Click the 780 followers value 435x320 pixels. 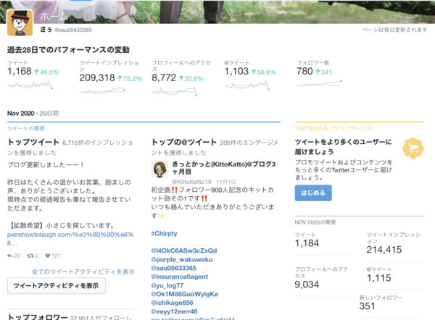(x=304, y=72)
